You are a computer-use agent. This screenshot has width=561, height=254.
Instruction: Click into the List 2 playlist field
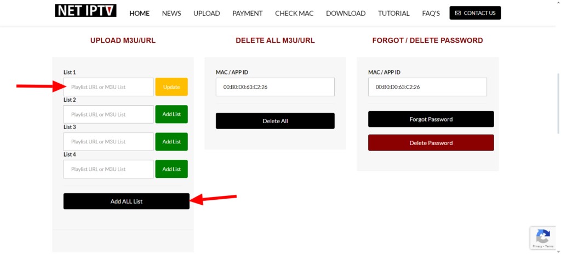(108, 114)
